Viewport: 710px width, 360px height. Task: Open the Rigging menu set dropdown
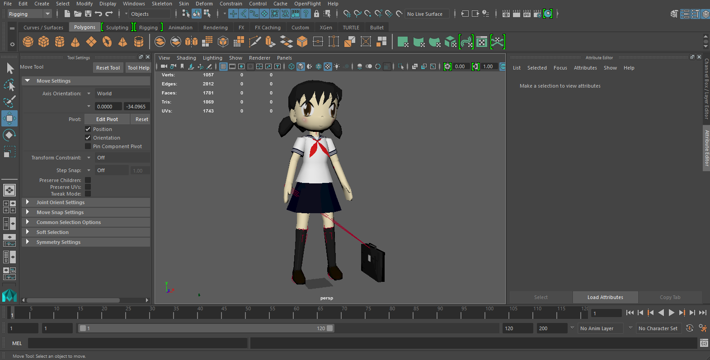[x=30, y=14]
